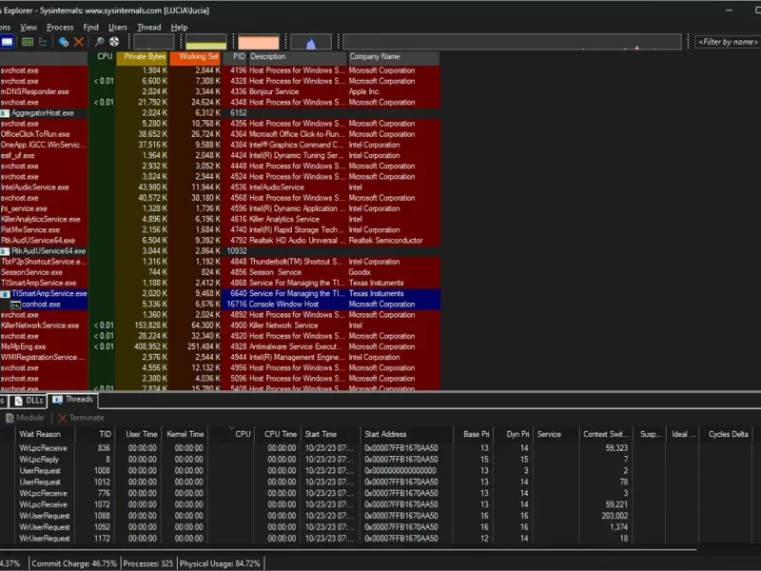This screenshot has height=571, width=761.
Task: Click the Module button icon
Action: coord(10,418)
